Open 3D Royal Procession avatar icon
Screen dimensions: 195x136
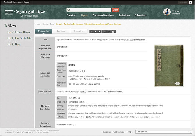coord(167,12)
